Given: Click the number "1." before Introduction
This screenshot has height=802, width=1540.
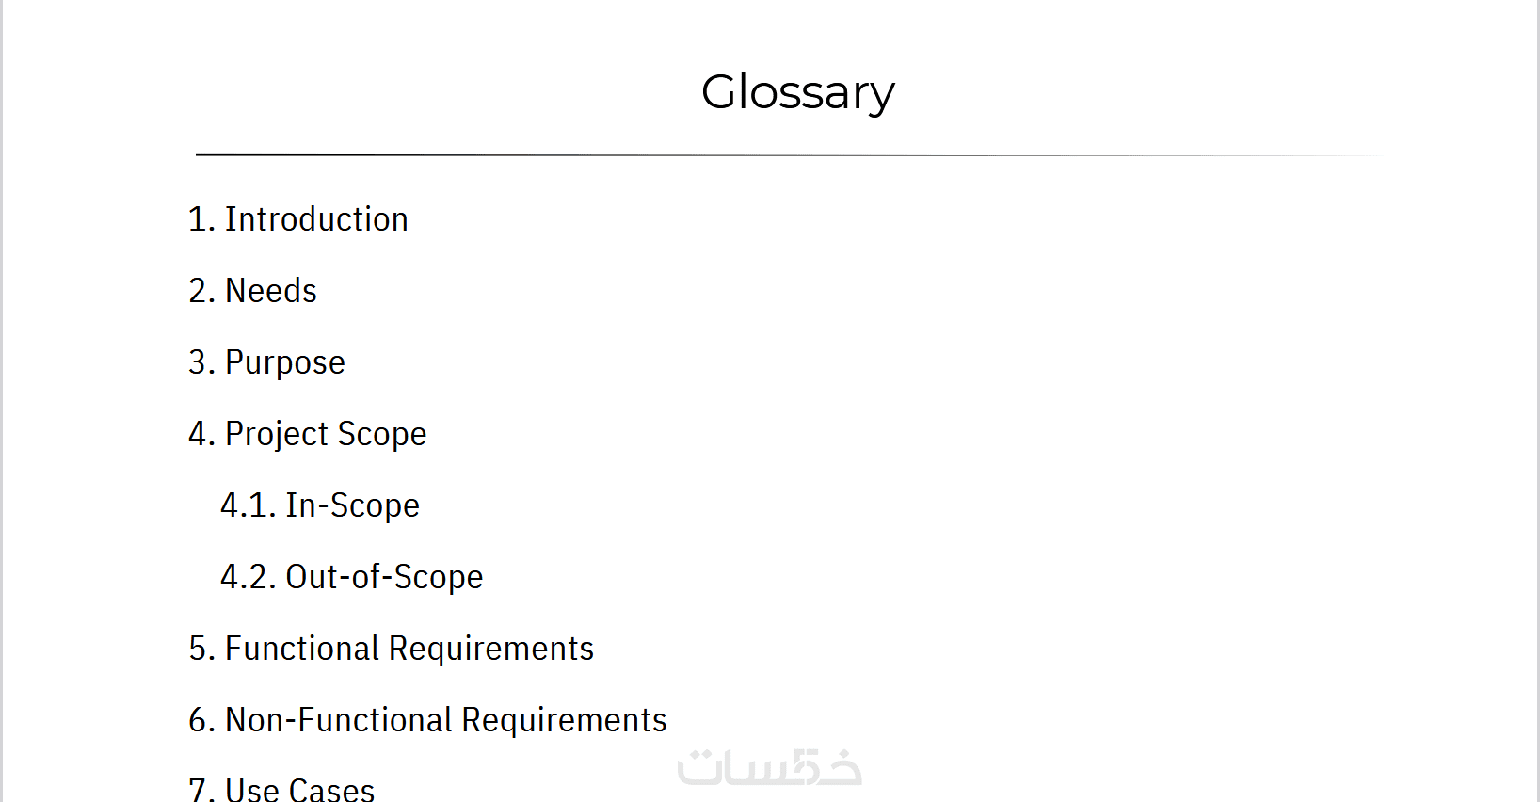Looking at the screenshot, I should tap(201, 219).
